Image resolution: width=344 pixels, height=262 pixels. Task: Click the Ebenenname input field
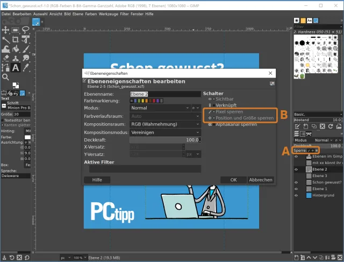point(165,94)
